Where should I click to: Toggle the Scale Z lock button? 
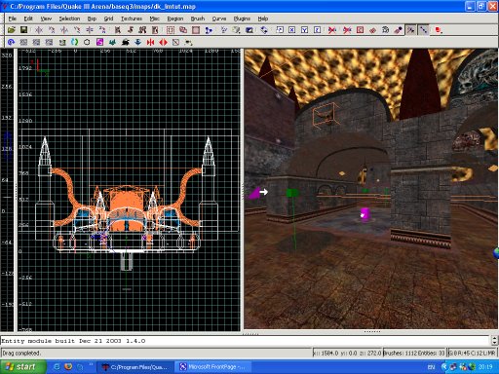318,30
